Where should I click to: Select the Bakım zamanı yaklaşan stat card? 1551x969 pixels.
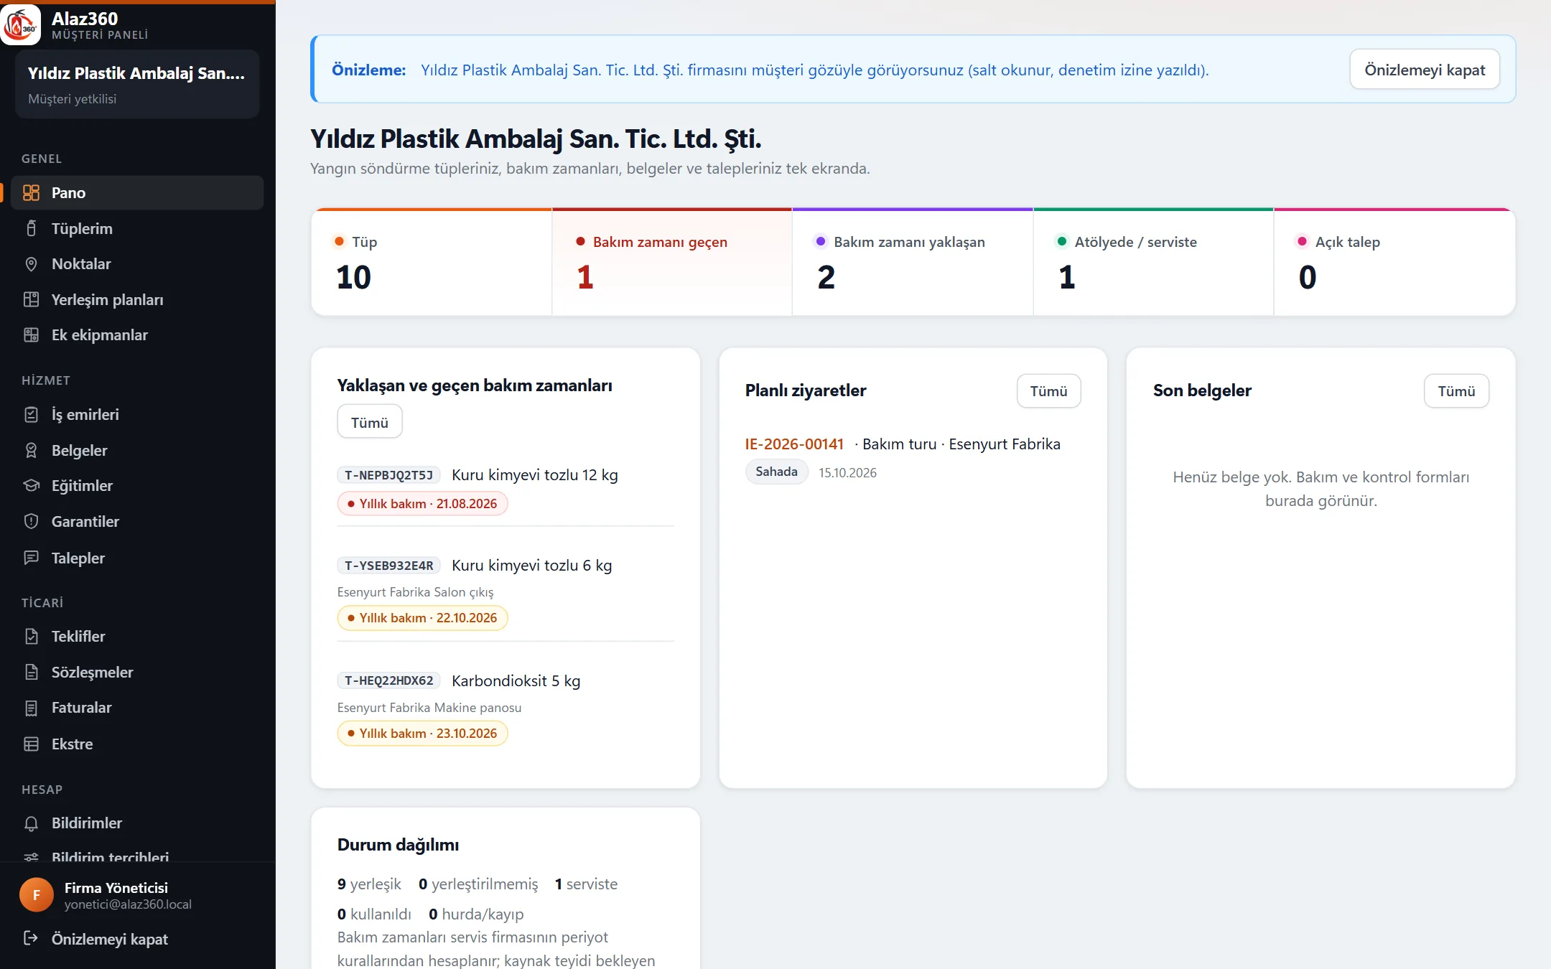[x=913, y=263]
